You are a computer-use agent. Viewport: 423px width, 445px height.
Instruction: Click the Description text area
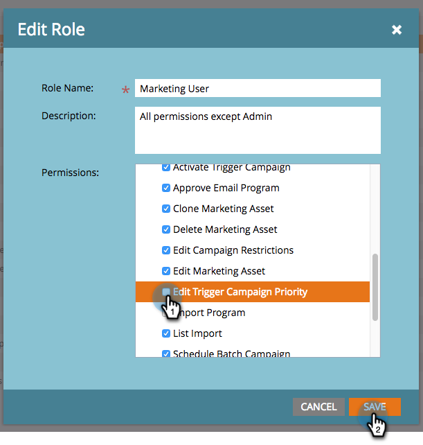[x=258, y=130]
